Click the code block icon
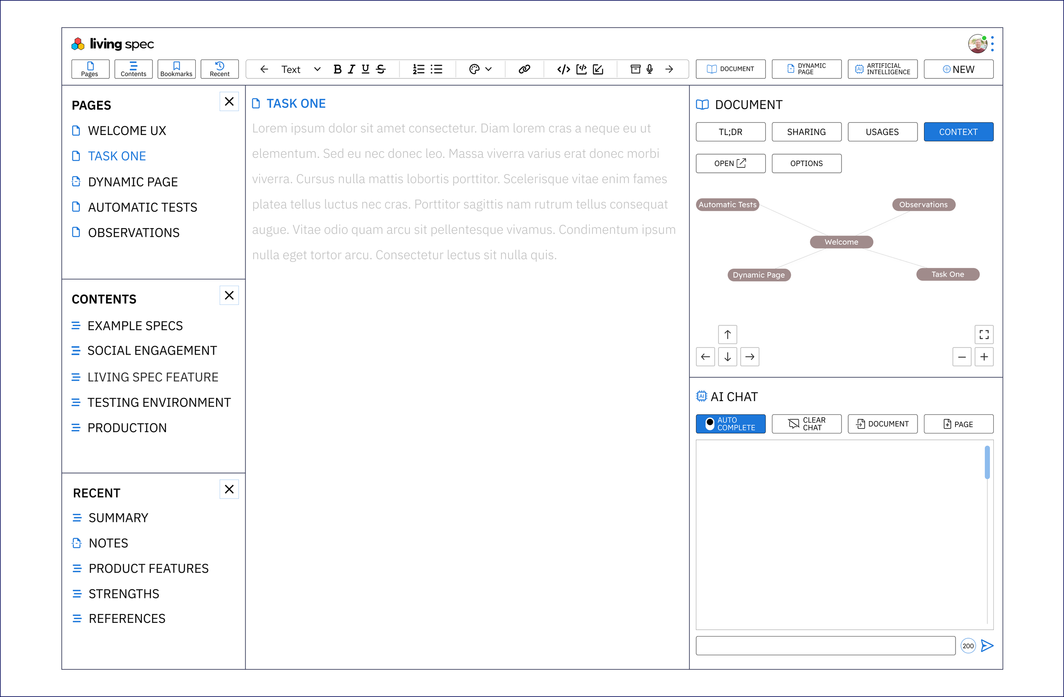The image size is (1064, 697). point(563,69)
